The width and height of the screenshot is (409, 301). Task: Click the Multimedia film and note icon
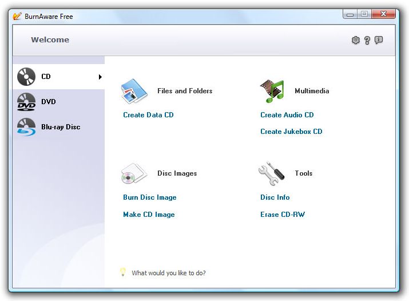pyautogui.click(x=272, y=91)
